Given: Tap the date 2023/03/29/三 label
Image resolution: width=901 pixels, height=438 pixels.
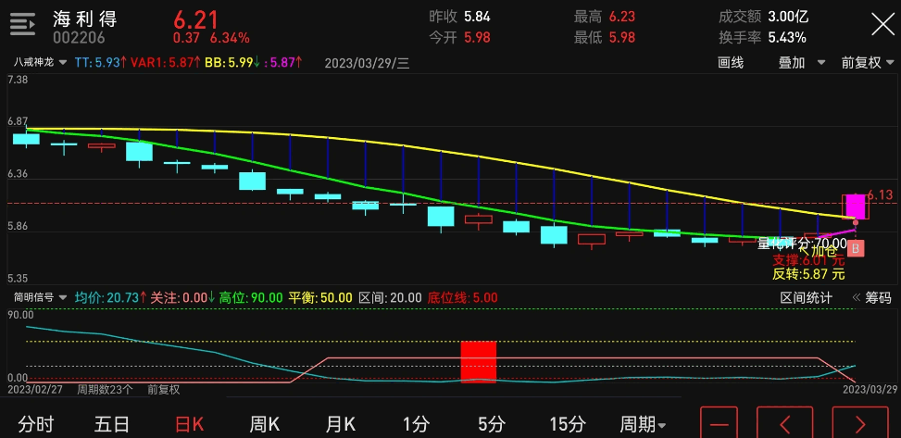Looking at the screenshot, I should tap(368, 63).
